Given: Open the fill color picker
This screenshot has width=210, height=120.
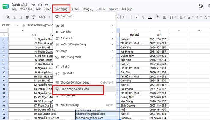Looking at the screenshot, I should (158, 17).
